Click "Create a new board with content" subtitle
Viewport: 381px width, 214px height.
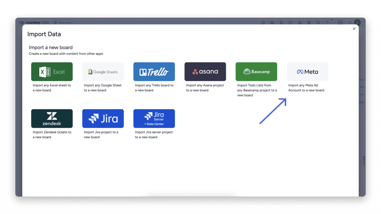point(66,54)
